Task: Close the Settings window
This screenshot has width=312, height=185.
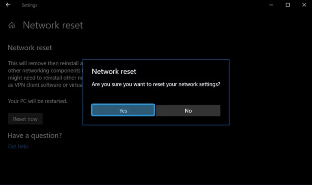Action: click(x=304, y=5)
